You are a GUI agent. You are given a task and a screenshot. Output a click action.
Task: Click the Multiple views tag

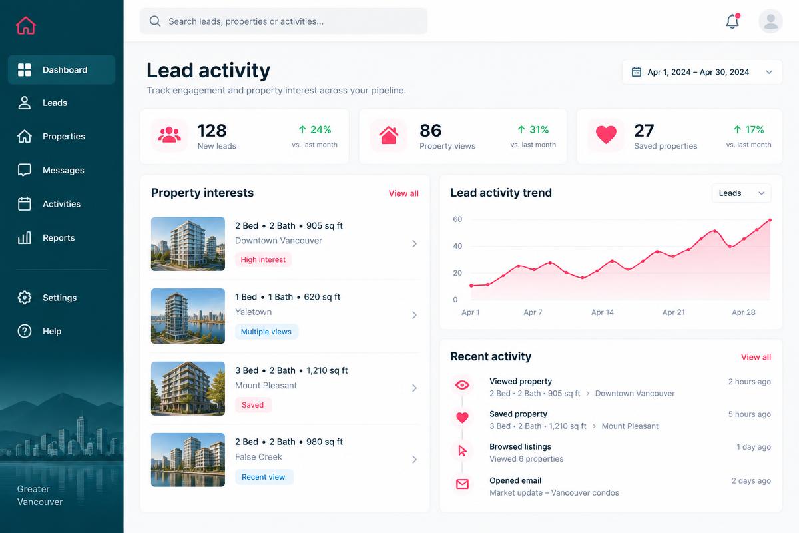pyautogui.click(x=266, y=332)
